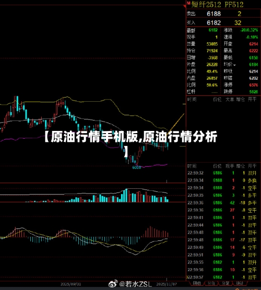Select the 总量 value 53085
This screenshot has width=261, height=290.
coord(212,44)
